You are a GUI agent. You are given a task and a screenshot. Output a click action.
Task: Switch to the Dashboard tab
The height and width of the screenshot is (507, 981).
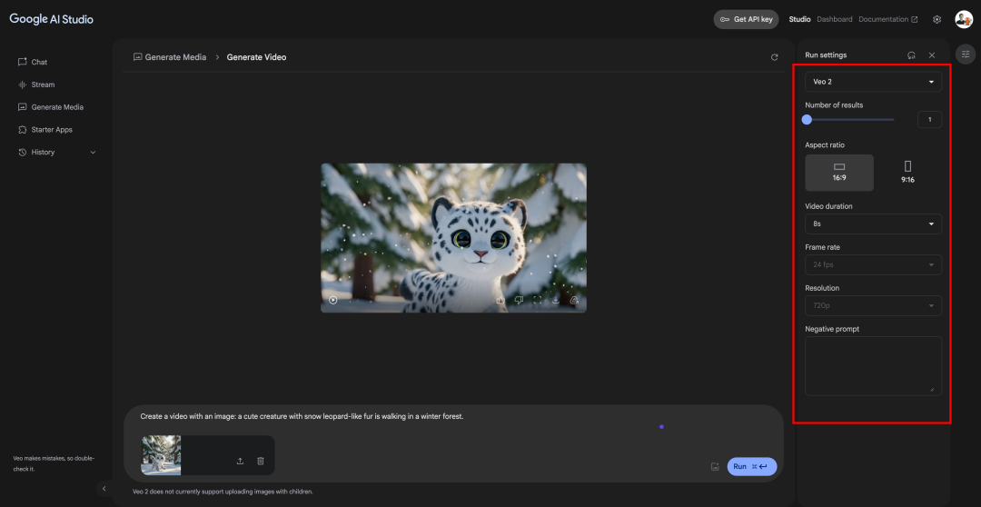click(x=835, y=19)
